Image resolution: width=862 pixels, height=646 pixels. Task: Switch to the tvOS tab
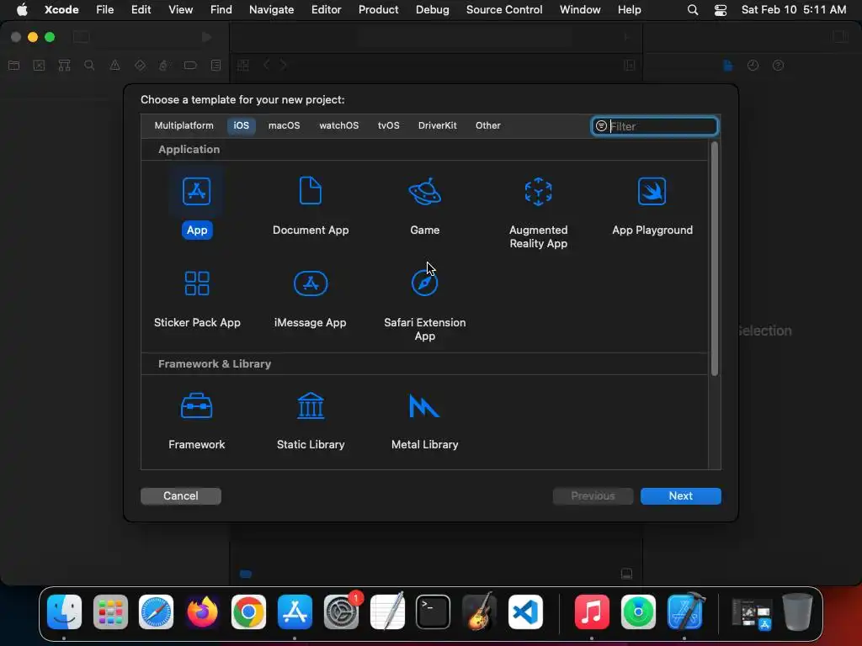pos(388,126)
